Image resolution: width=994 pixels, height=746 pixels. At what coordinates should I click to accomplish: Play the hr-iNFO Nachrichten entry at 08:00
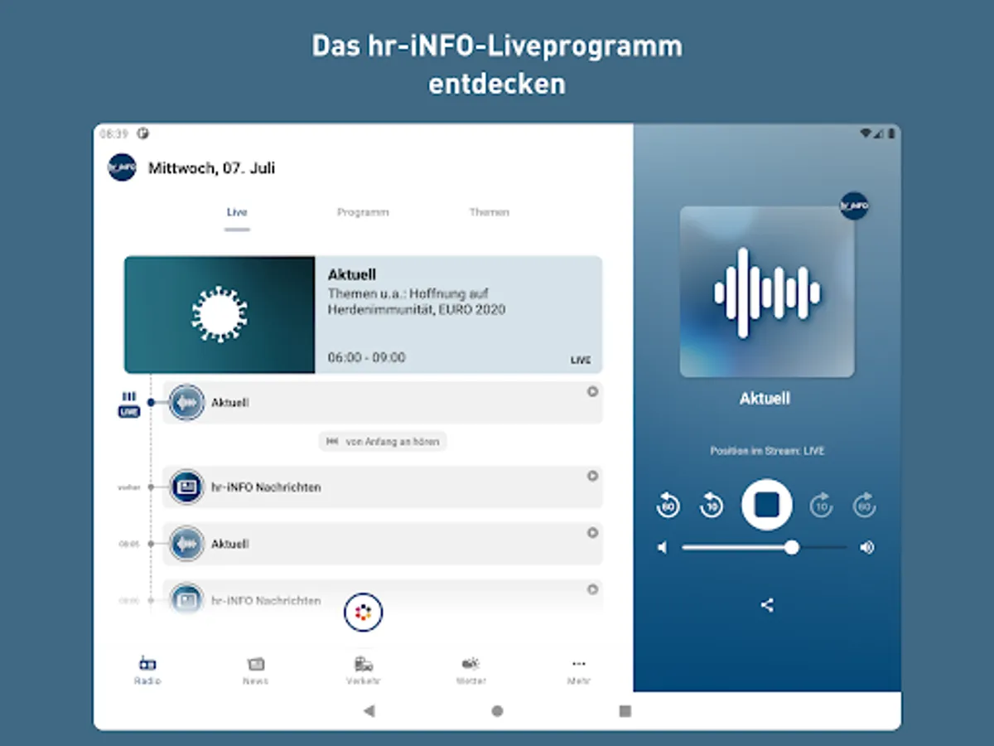[592, 589]
